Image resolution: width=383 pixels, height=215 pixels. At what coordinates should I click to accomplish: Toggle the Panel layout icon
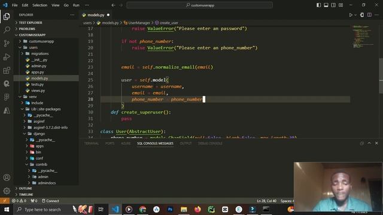[326, 5]
